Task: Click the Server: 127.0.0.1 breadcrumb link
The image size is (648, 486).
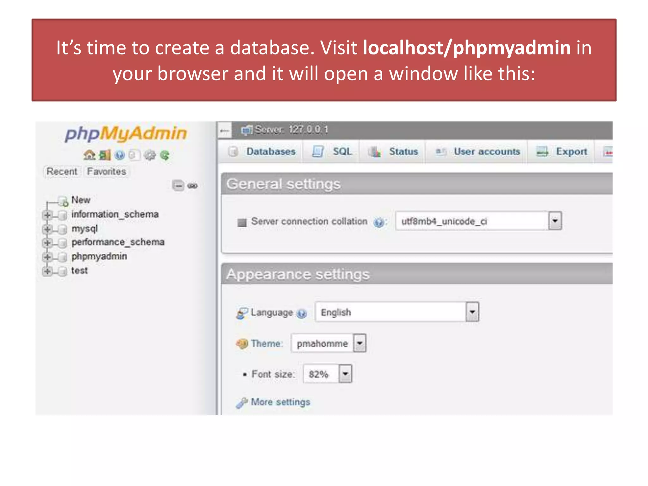Action: pyautogui.click(x=291, y=130)
